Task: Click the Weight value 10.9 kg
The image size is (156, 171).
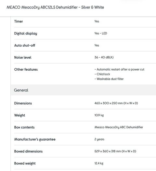Action: point(99,115)
